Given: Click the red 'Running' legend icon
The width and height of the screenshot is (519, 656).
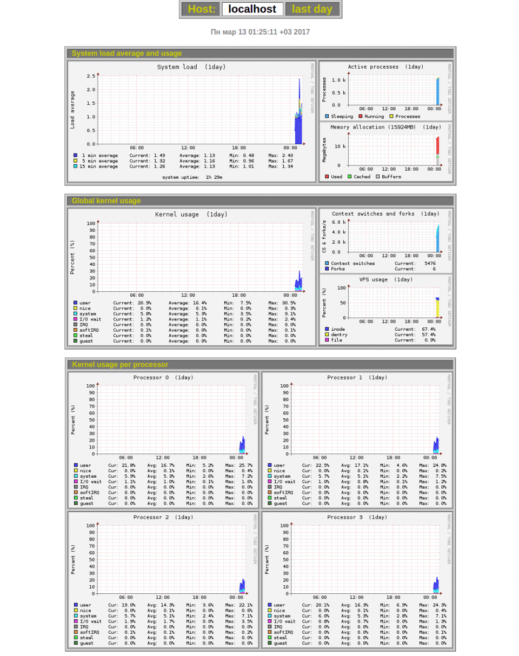Looking at the screenshot, I should (360, 116).
